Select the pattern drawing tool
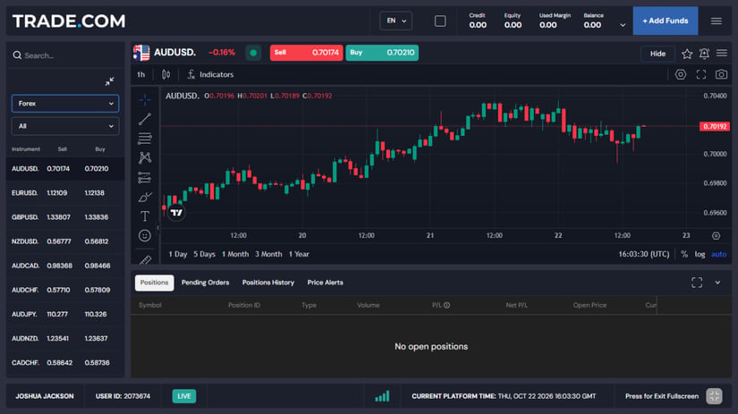 (x=145, y=157)
